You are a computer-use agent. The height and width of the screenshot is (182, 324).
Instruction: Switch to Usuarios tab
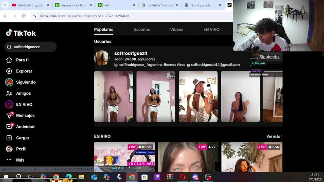click(x=141, y=30)
